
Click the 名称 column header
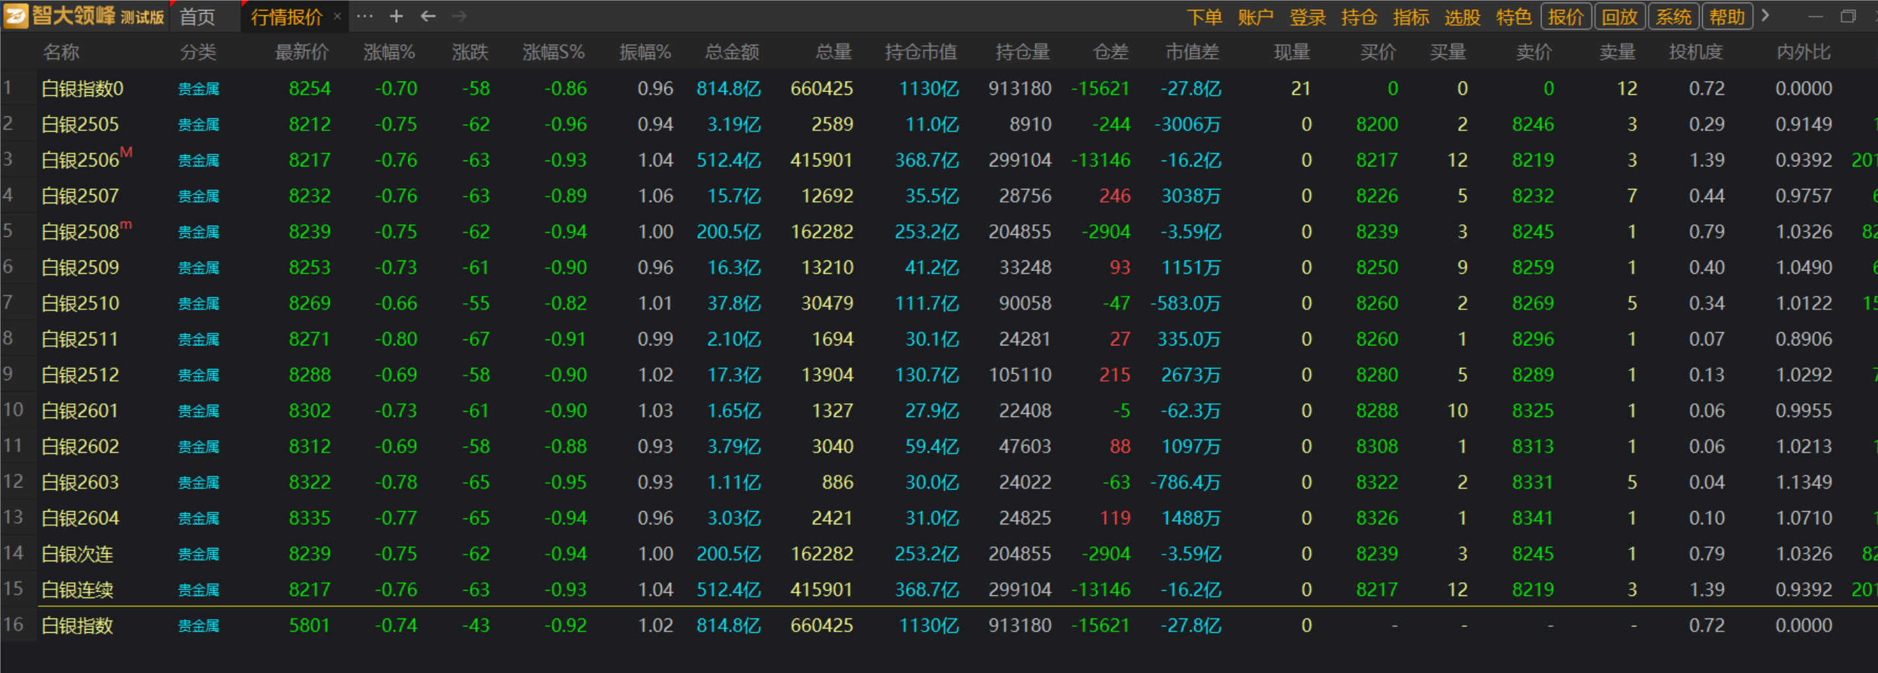61,52
